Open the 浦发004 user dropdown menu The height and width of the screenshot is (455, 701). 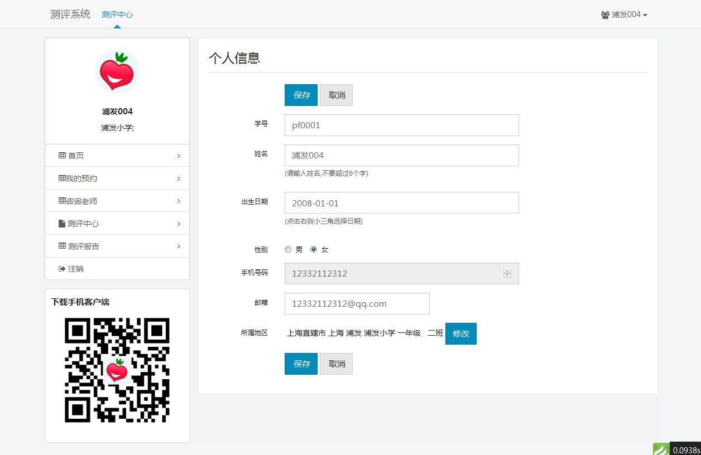[x=624, y=15]
